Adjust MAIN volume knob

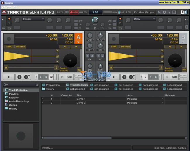click(x=95, y=20)
